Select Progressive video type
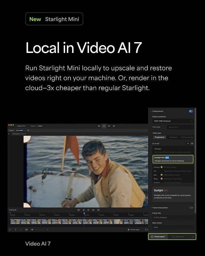205x256 pixels. [159, 137]
